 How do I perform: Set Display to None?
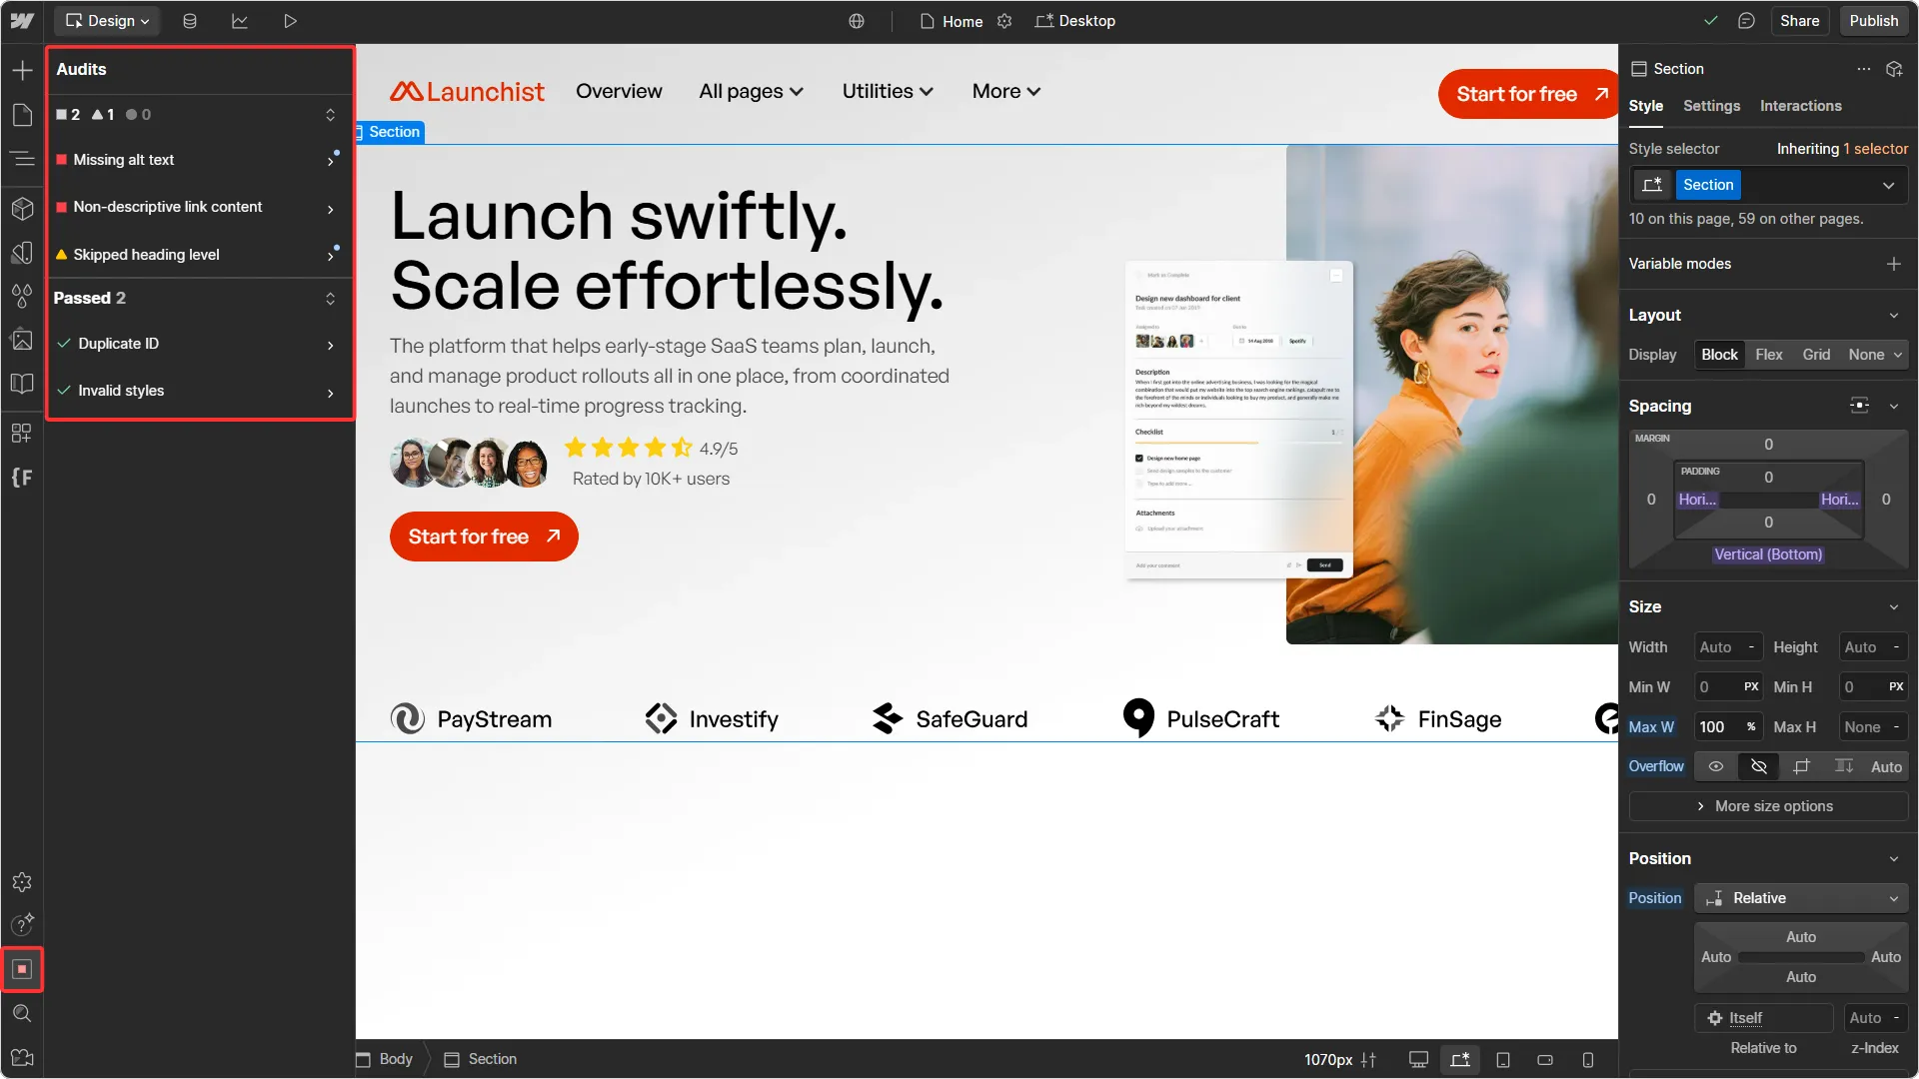point(1866,355)
